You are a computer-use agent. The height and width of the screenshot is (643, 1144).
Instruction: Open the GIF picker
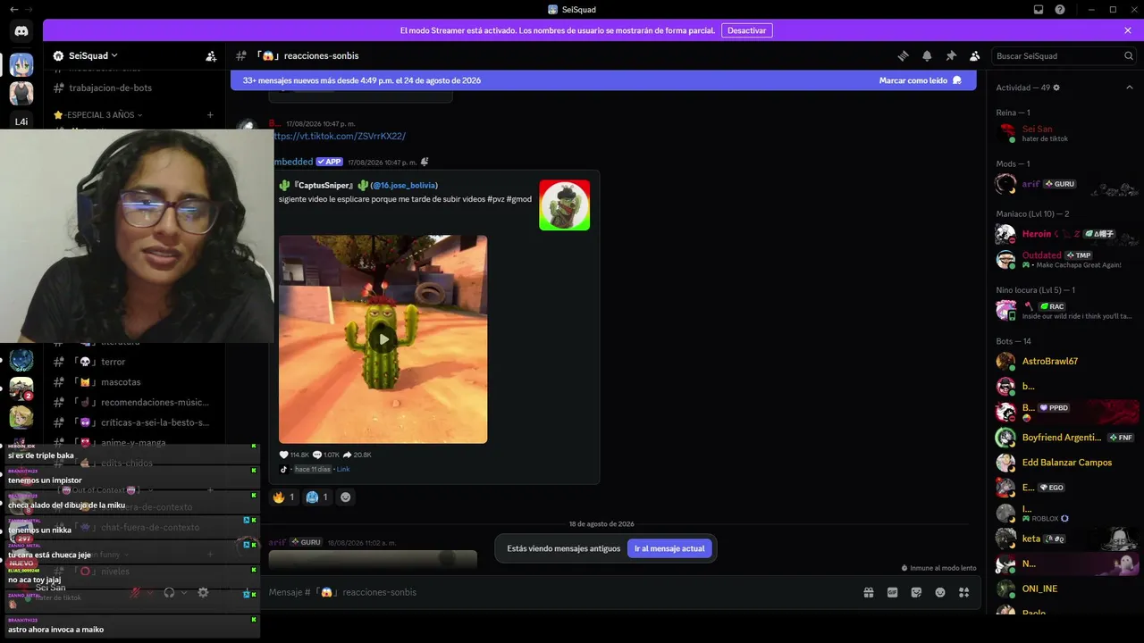[x=892, y=592]
